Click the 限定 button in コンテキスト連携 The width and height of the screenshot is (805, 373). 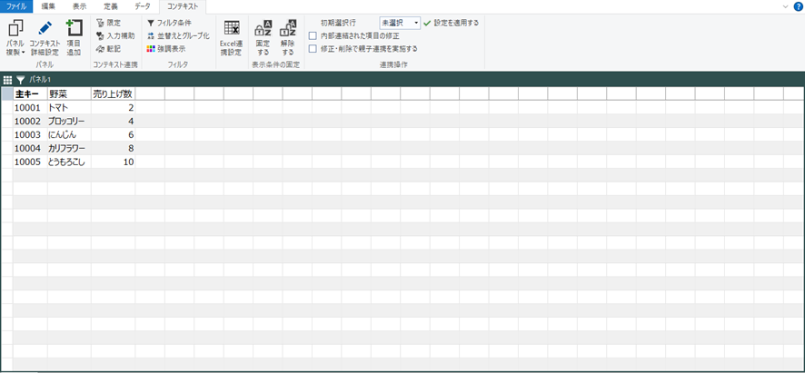point(108,23)
